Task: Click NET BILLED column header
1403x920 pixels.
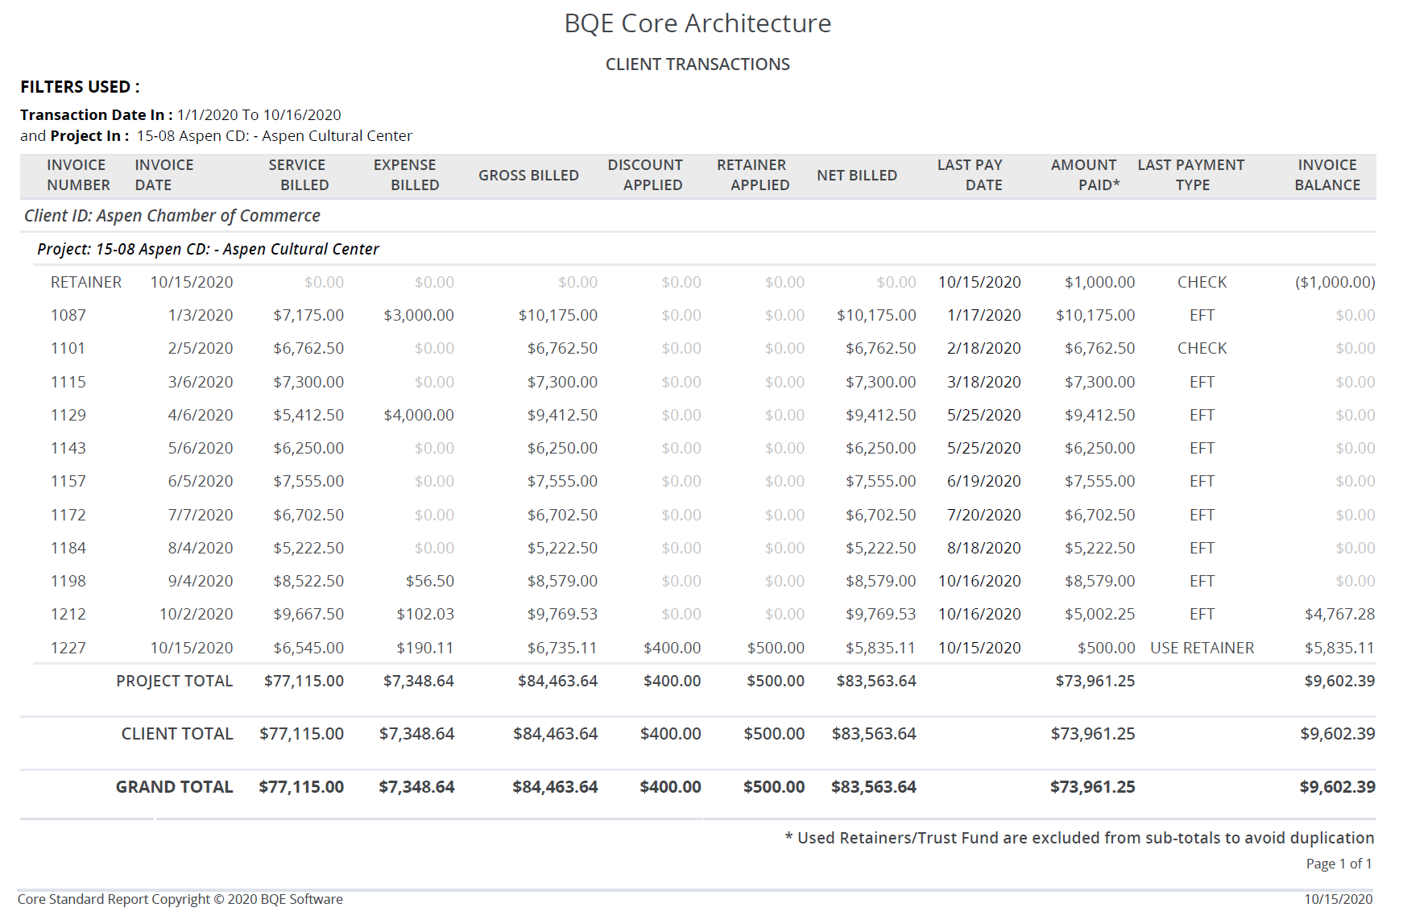Action: (x=857, y=176)
